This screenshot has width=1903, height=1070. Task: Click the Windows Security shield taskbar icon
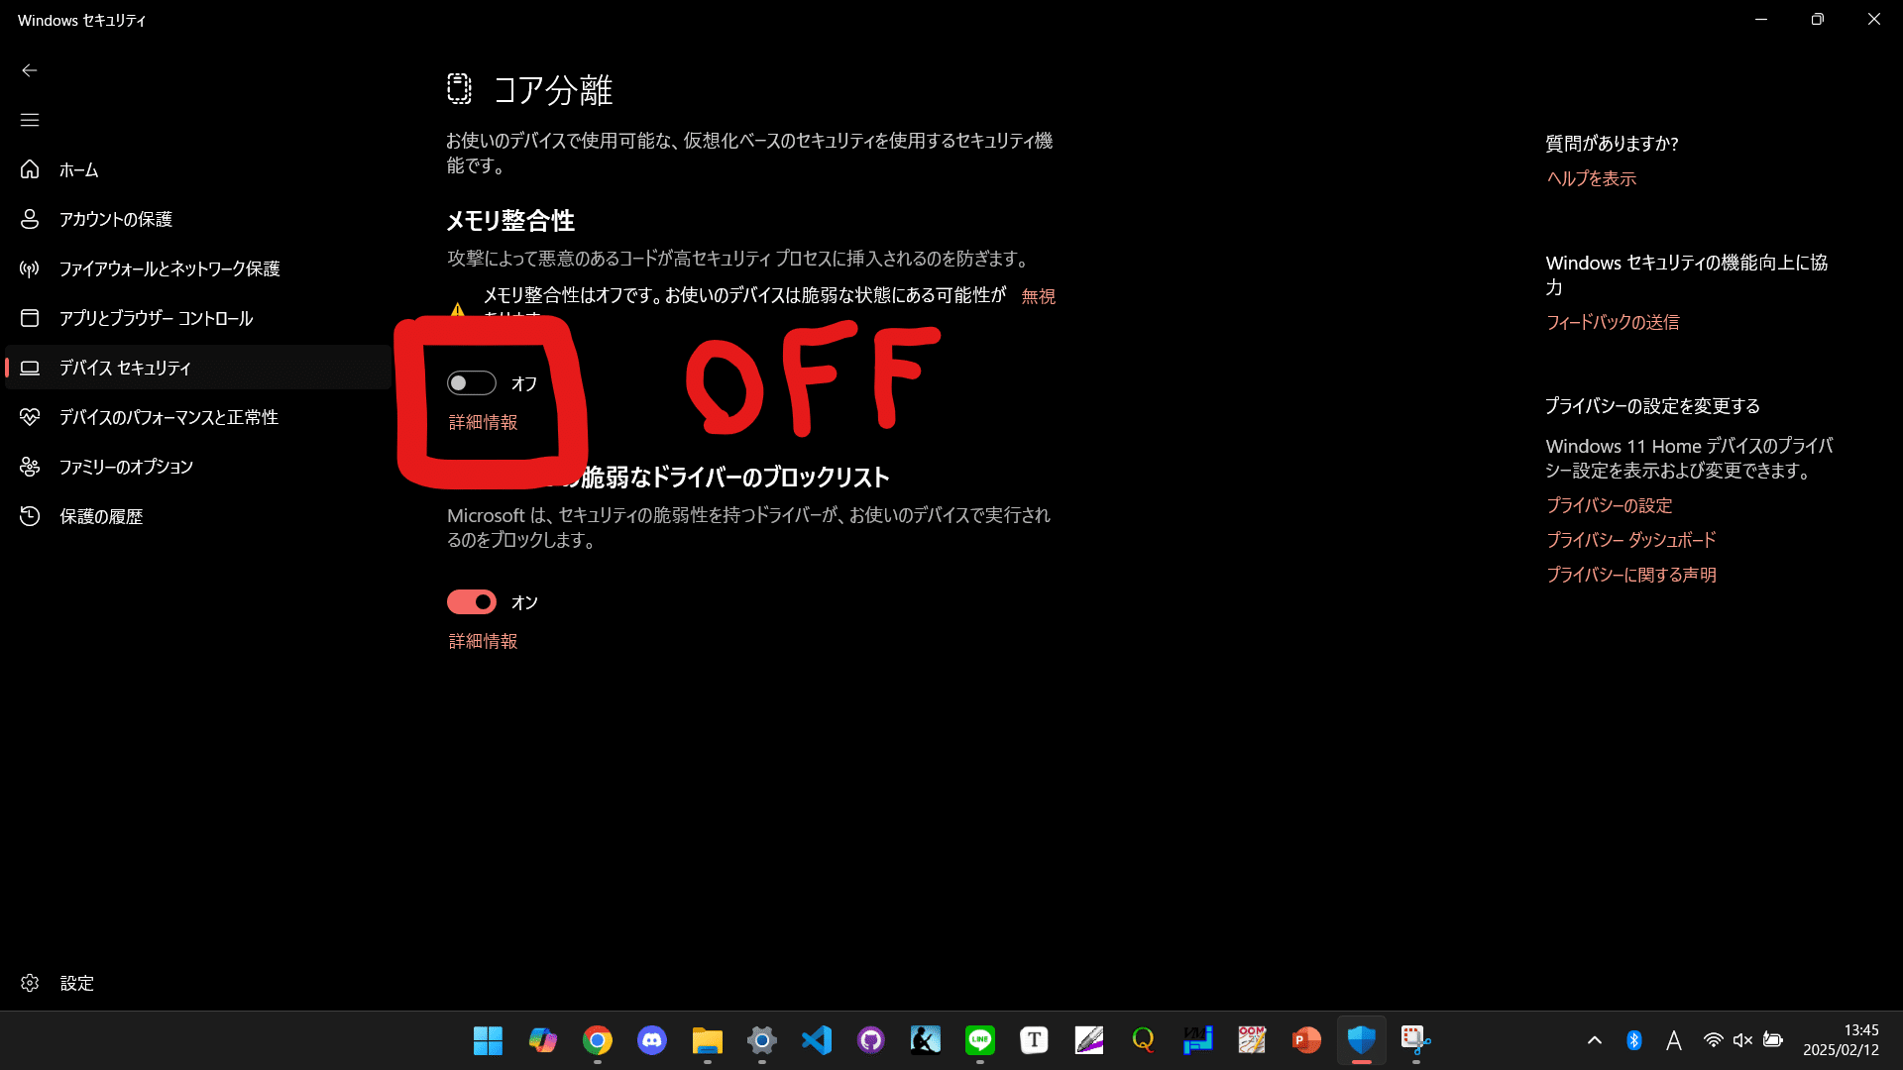coord(1362,1040)
